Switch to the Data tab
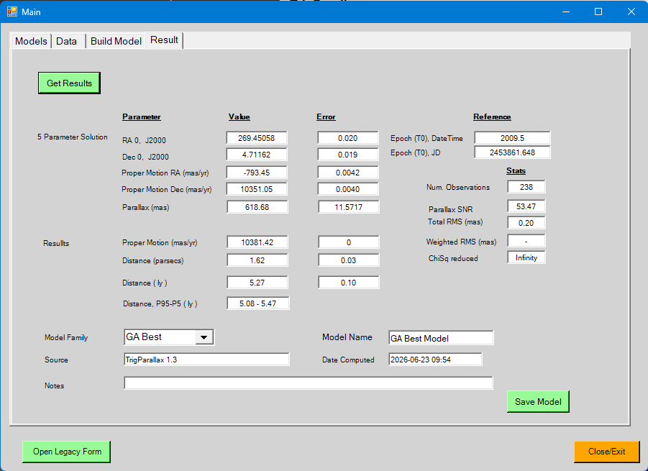 [x=67, y=41]
